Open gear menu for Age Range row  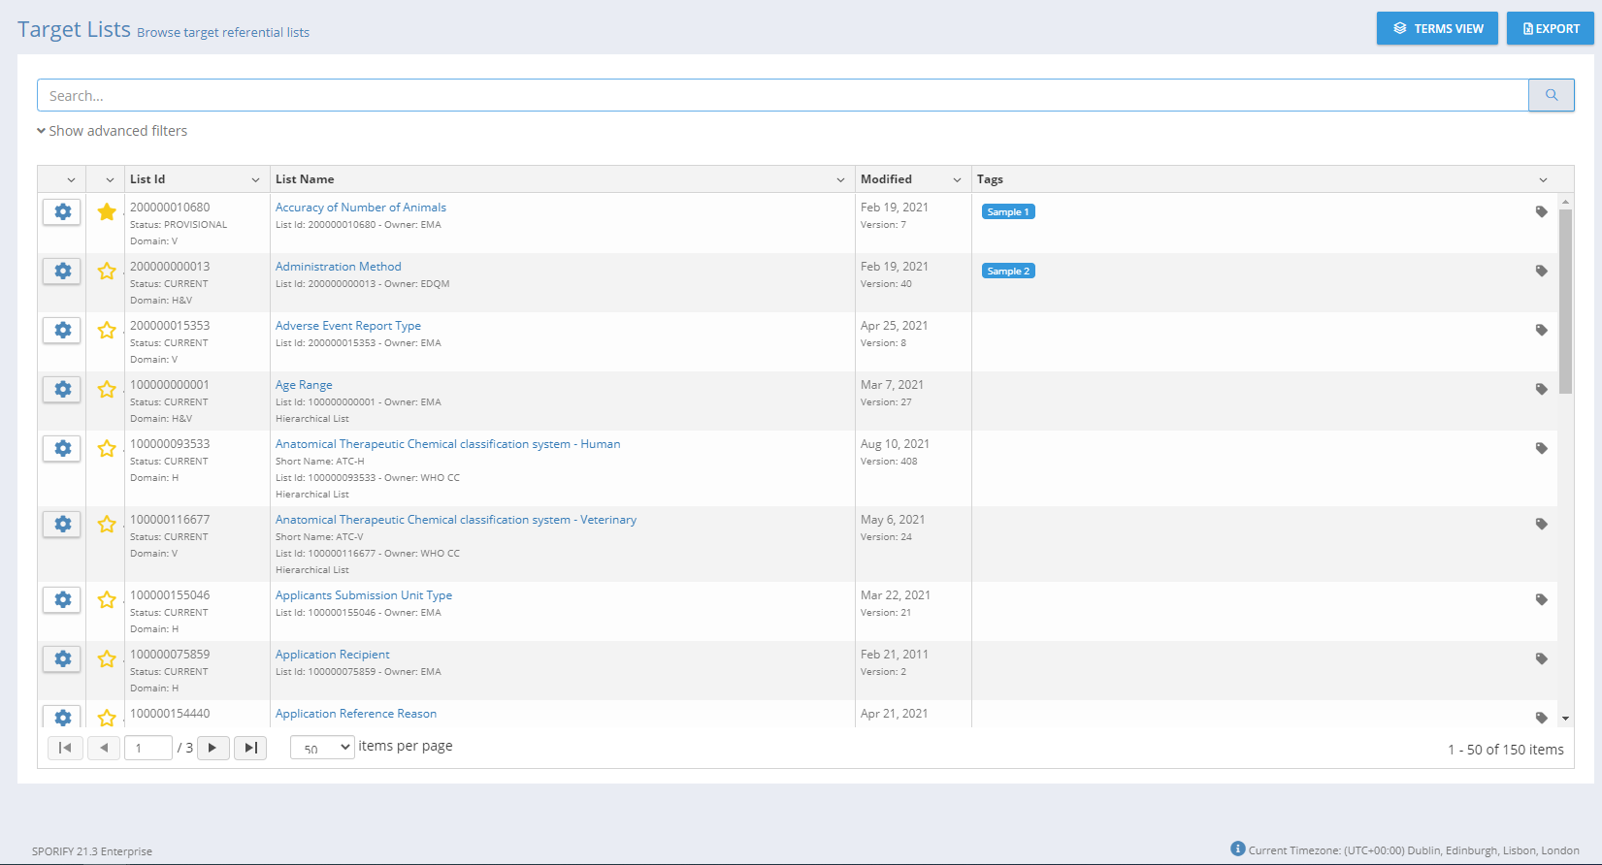pos(62,390)
